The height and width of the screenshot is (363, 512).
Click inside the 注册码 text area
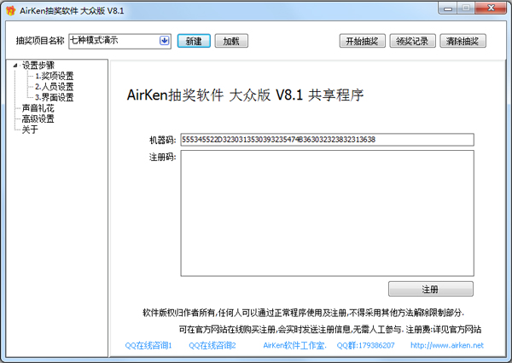(x=327, y=213)
